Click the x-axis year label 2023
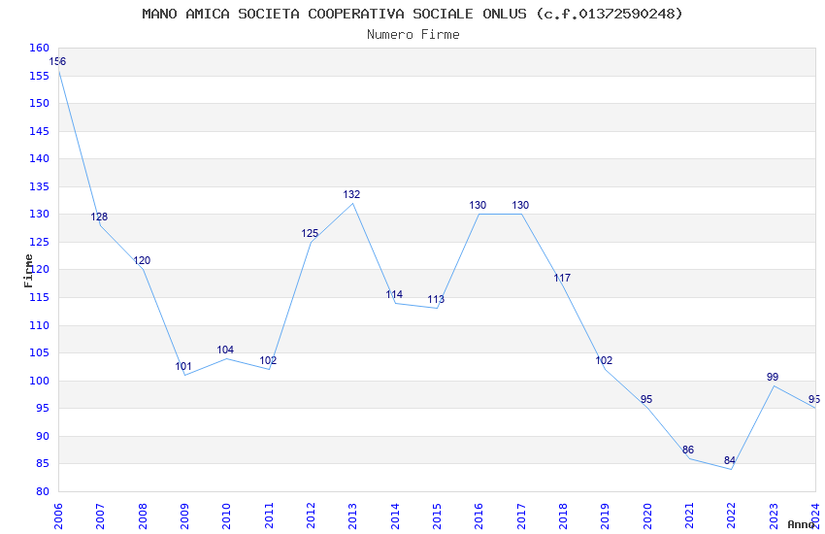 tap(774, 516)
